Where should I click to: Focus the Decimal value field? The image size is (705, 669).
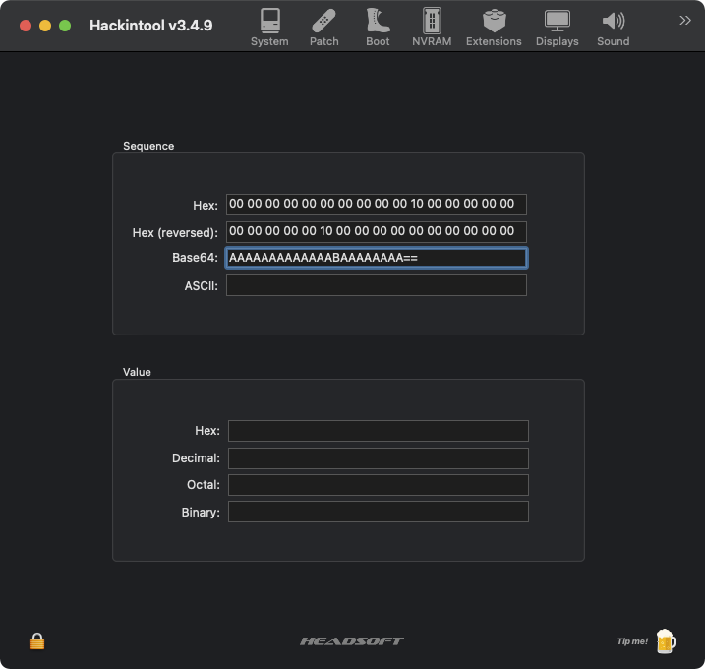pos(378,458)
